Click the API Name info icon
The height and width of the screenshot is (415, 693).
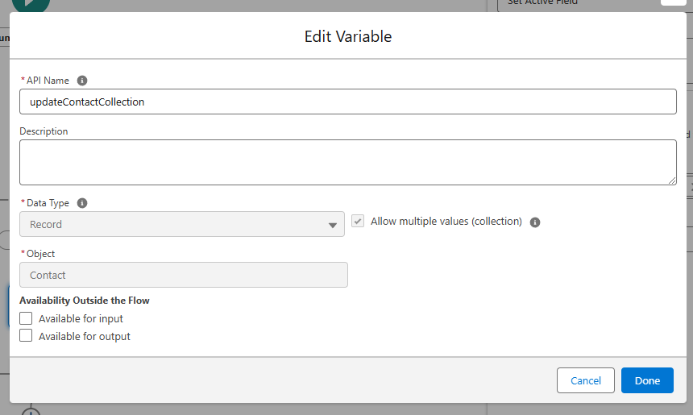click(82, 81)
